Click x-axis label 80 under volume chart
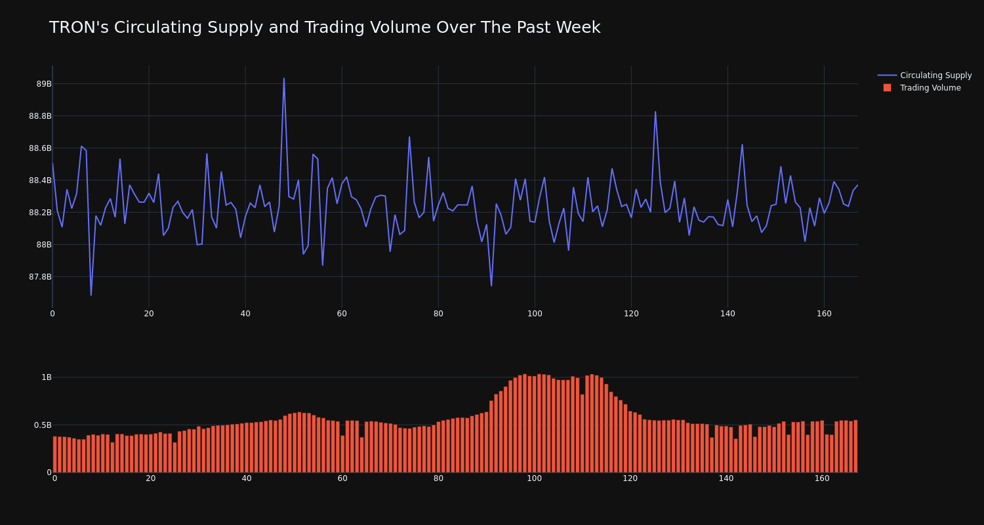Viewport: 984px width, 525px height. 438,478
